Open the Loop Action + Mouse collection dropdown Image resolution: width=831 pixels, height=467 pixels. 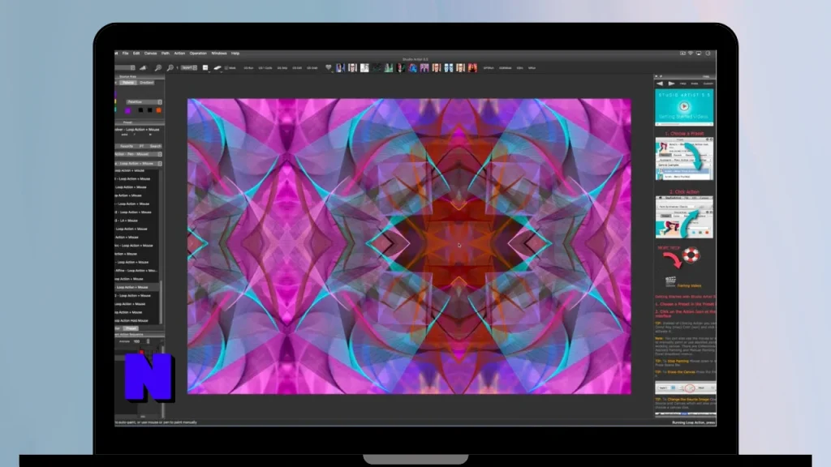[x=138, y=164]
